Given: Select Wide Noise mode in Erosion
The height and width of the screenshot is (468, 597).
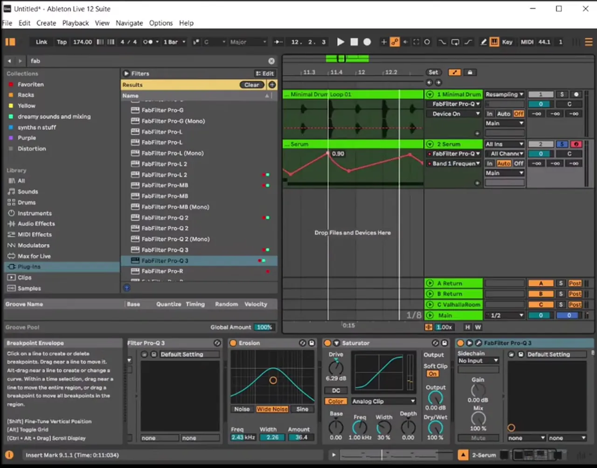Looking at the screenshot, I should coord(272,409).
